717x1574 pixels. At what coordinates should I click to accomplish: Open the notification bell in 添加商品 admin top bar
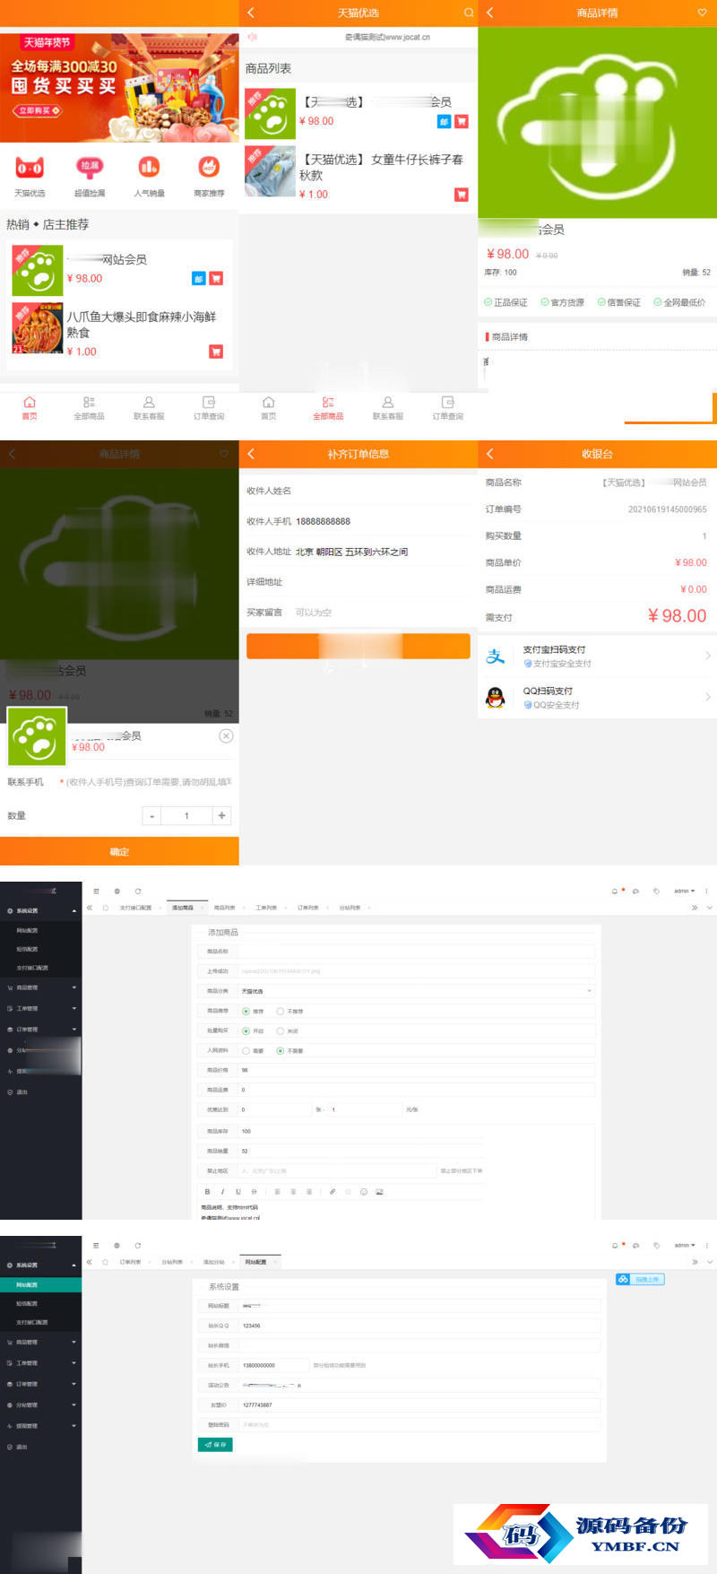point(615,891)
